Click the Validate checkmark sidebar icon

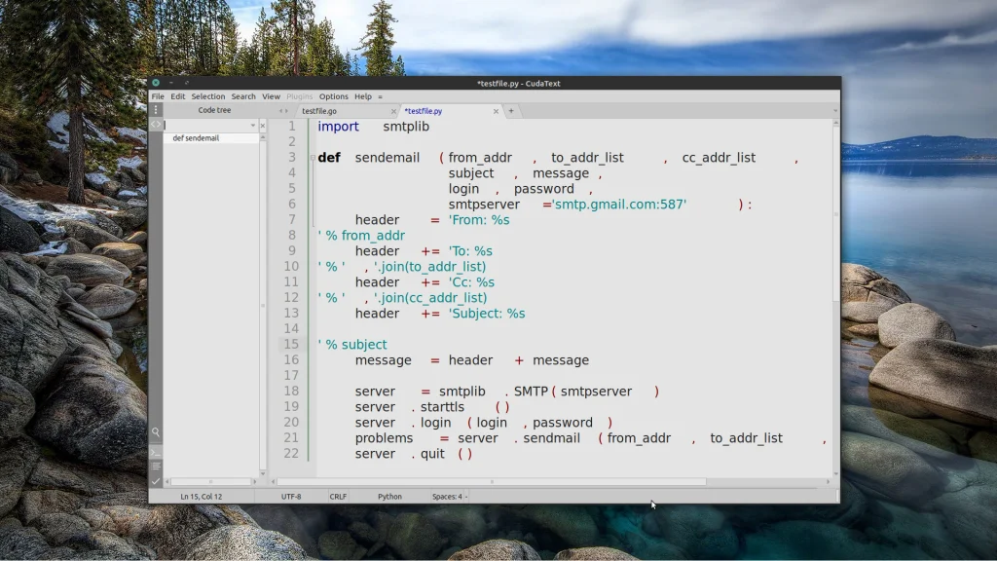(156, 481)
